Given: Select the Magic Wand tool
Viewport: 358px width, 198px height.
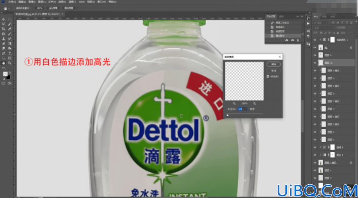Looking at the screenshot, I should (x=10, y=24).
